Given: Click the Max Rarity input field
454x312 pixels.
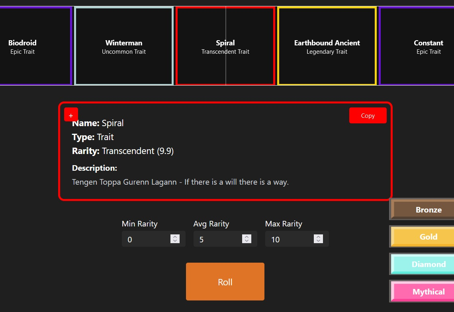Looking at the screenshot, I should 297,239.
